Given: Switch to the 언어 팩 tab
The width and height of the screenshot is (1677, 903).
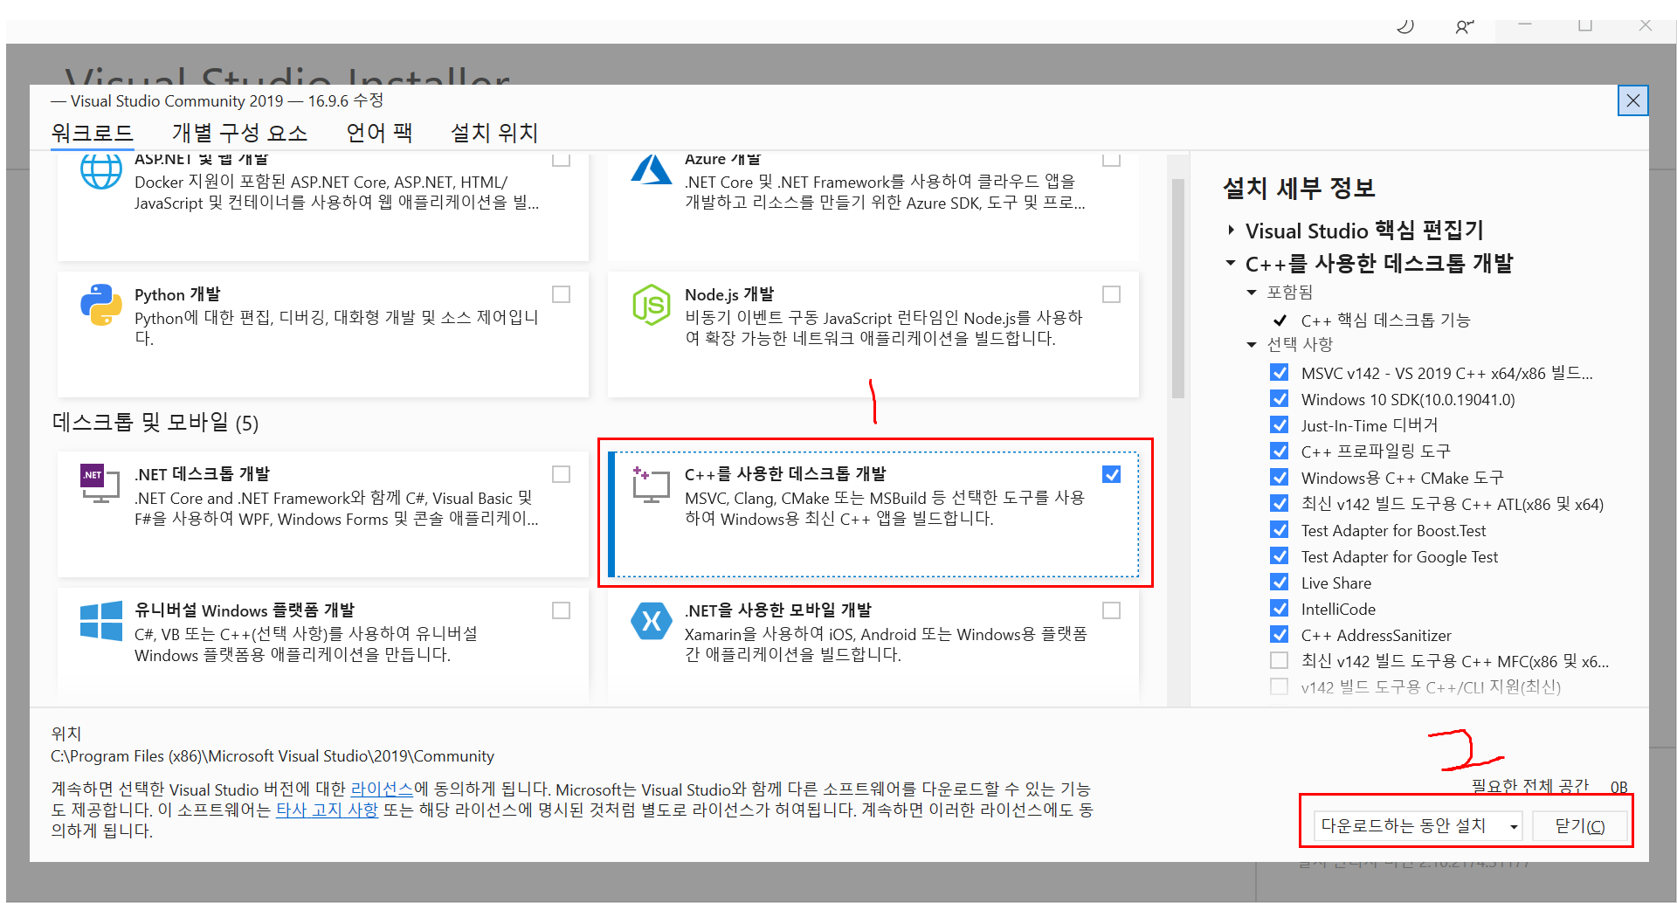Looking at the screenshot, I should [379, 133].
